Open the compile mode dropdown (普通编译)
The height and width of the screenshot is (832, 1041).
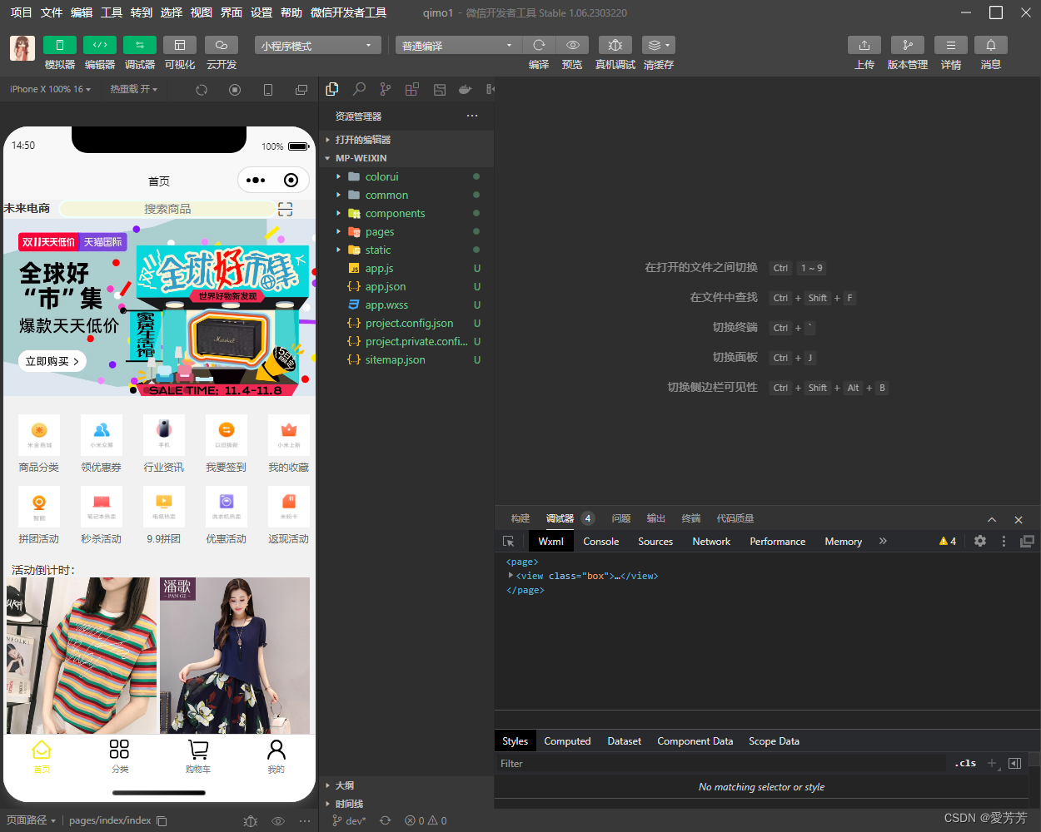point(459,46)
